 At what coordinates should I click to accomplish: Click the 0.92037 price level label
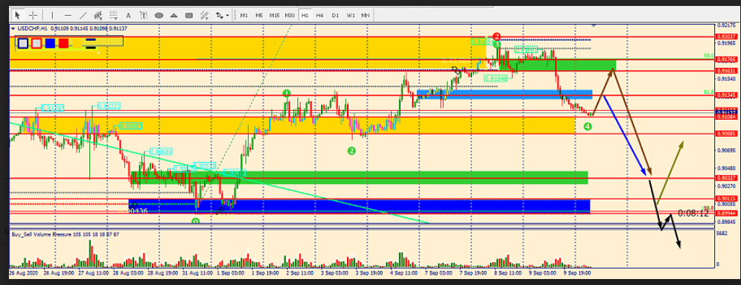726,36
